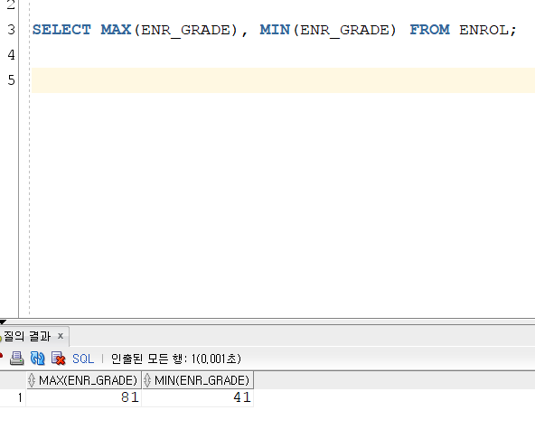Click the MAX function in the query
The height and width of the screenshot is (429, 535).
116,30
